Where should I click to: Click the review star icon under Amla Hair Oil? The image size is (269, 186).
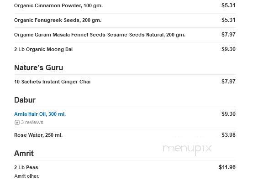[17, 123]
